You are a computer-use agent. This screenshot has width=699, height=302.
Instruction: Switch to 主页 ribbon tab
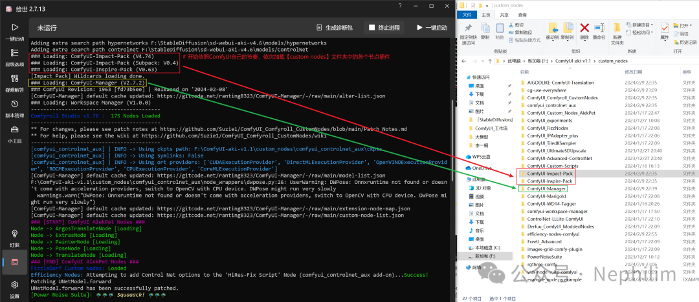click(485, 15)
